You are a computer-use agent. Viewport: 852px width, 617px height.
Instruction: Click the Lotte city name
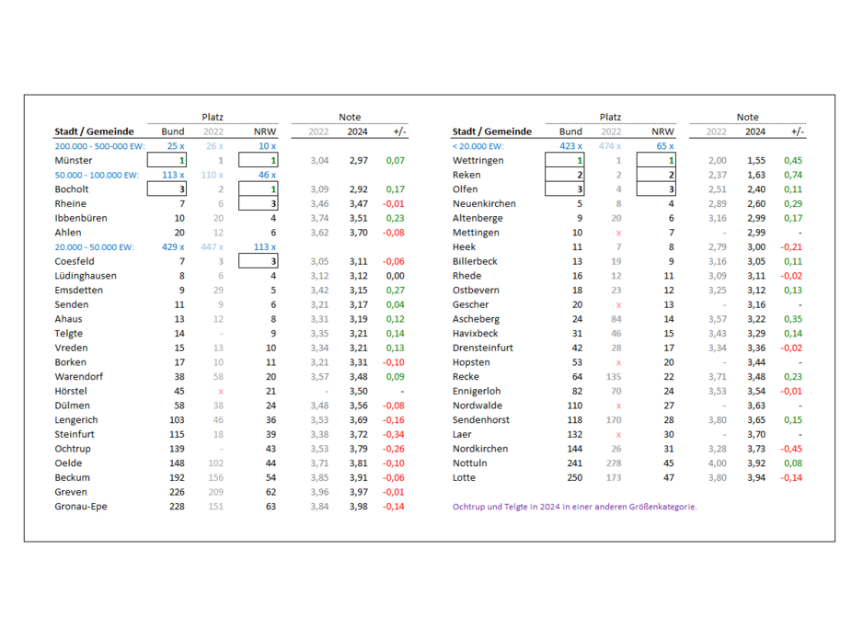tap(466, 478)
